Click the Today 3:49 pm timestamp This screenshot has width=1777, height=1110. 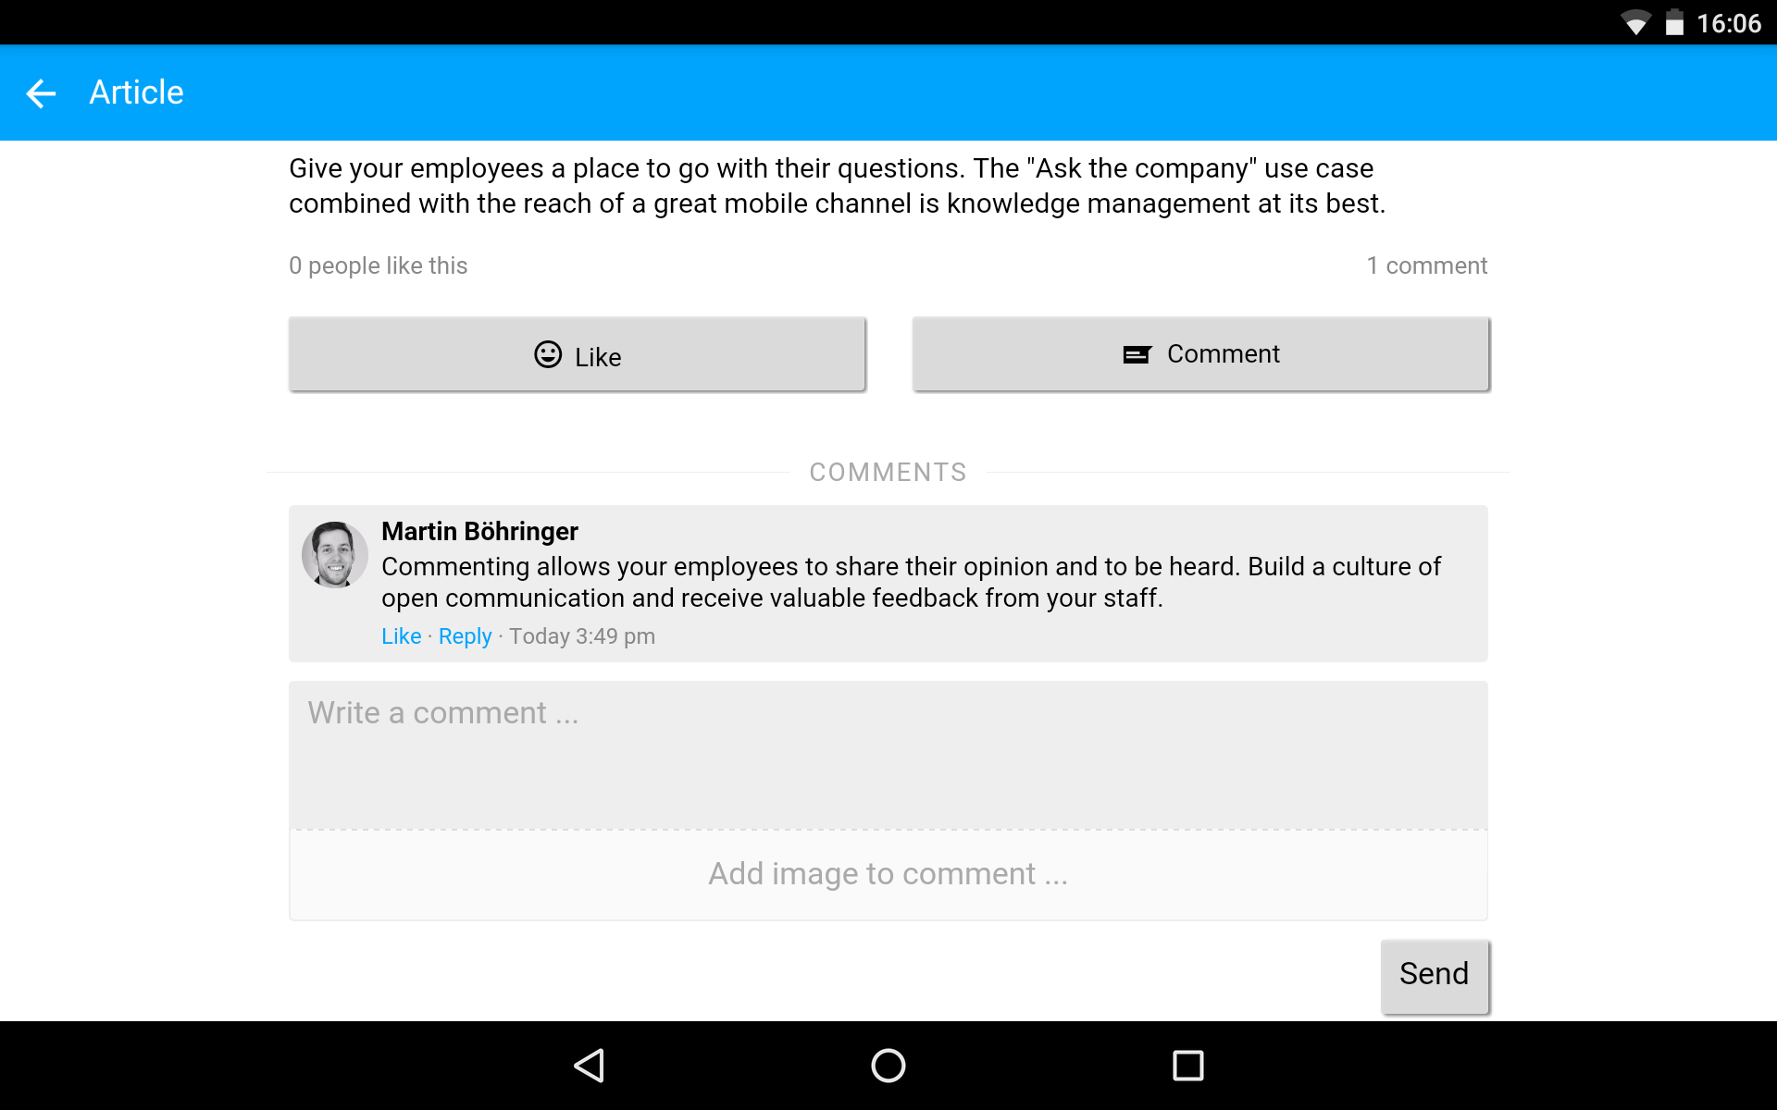582,636
